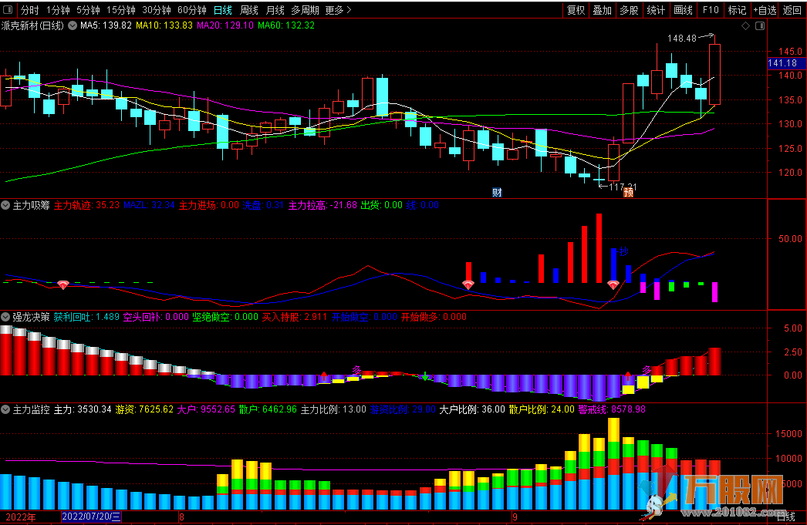Image resolution: width=807 pixels, height=525 pixels.
Task: Select the 1分钟 period
Action: pyautogui.click(x=58, y=10)
